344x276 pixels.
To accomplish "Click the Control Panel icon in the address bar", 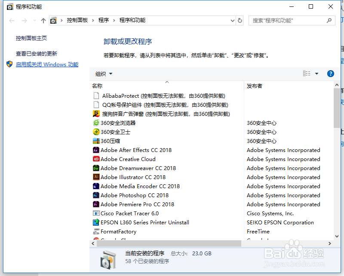I will pos(54,20).
